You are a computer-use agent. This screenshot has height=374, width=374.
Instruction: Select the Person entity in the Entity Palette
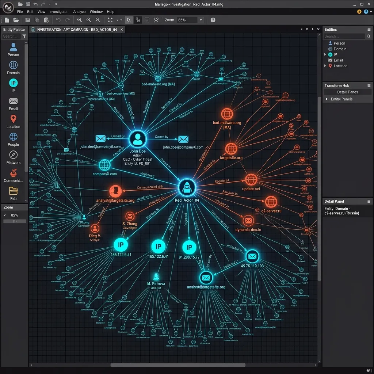pyautogui.click(x=14, y=50)
